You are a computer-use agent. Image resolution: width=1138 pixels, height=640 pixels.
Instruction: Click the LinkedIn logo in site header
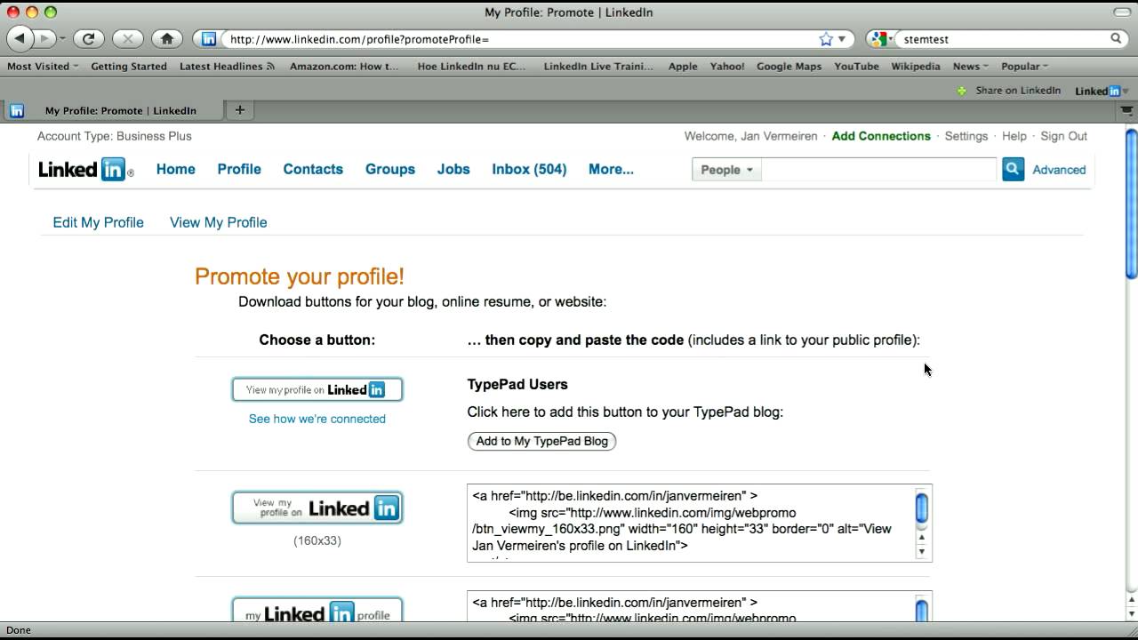tap(85, 169)
